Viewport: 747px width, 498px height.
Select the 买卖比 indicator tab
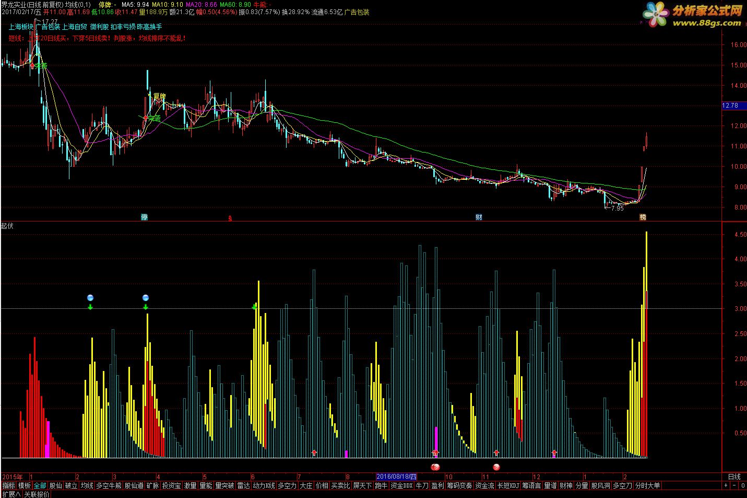coord(340,485)
